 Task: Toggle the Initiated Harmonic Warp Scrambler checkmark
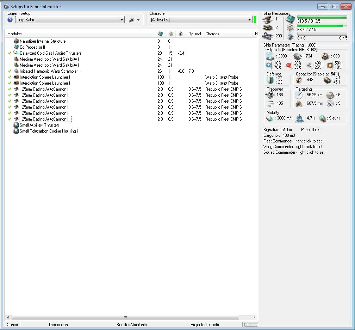pos(10,71)
